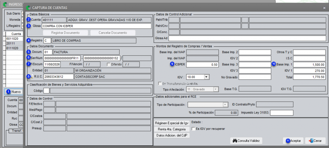Click the binoculars Consulta Validez button
This screenshot has height=148, width=329.
pyautogui.click(x=246, y=141)
